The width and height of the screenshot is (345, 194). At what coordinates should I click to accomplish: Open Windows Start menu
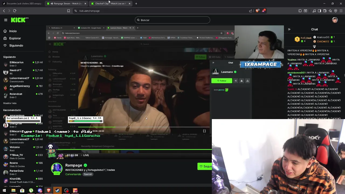coord(4,190)
